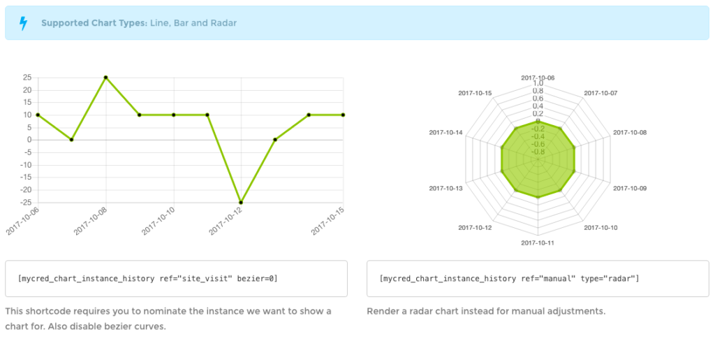The width and height of the screenshot is (715, 339).
Task: Click the 2017-10-11 label below the radar chart
Action: 538,243
